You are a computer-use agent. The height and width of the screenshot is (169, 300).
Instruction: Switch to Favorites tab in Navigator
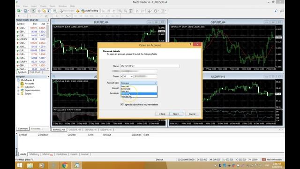coord(36,129)
